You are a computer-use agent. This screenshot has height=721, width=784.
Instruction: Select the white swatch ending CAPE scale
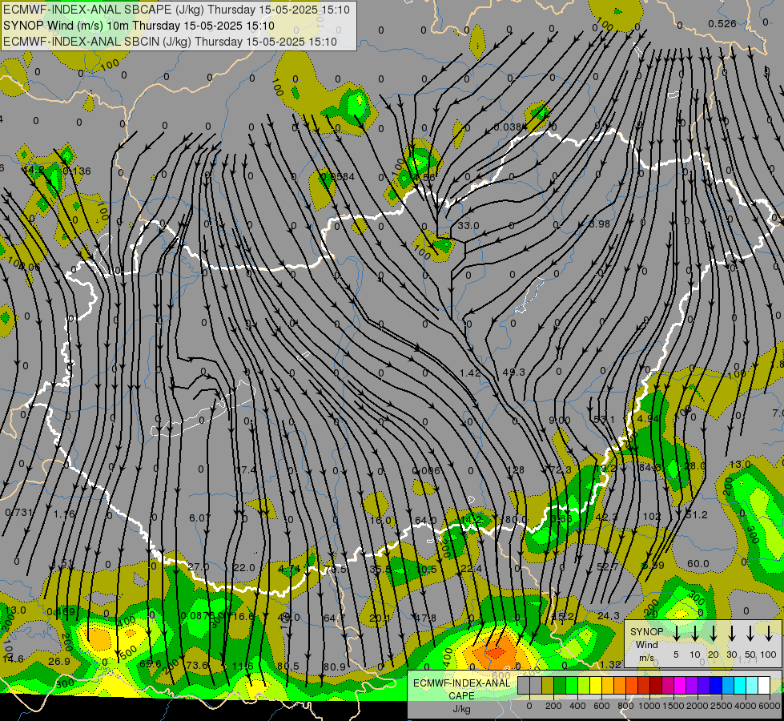(x=763, y=686)
